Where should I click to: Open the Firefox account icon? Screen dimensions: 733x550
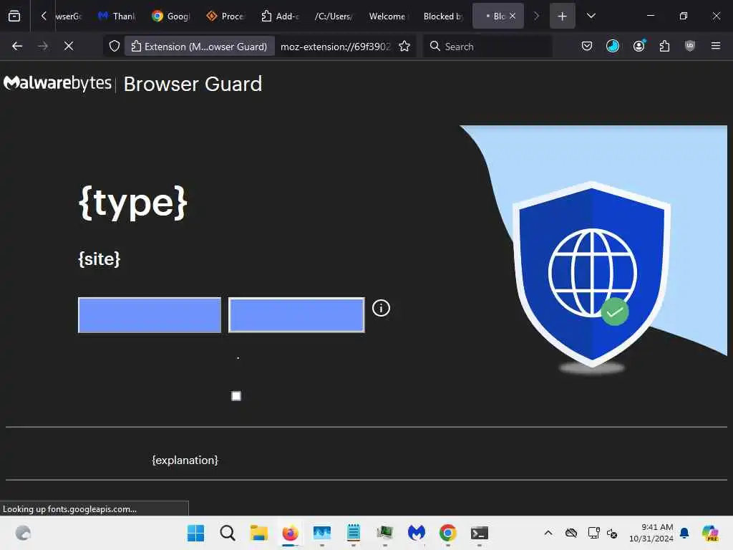click(x=639, y=46)
